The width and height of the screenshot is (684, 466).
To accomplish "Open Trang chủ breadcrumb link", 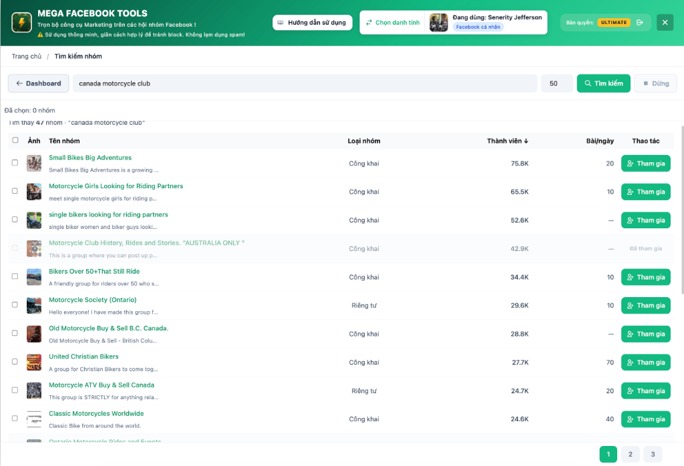I will point(27,56).
